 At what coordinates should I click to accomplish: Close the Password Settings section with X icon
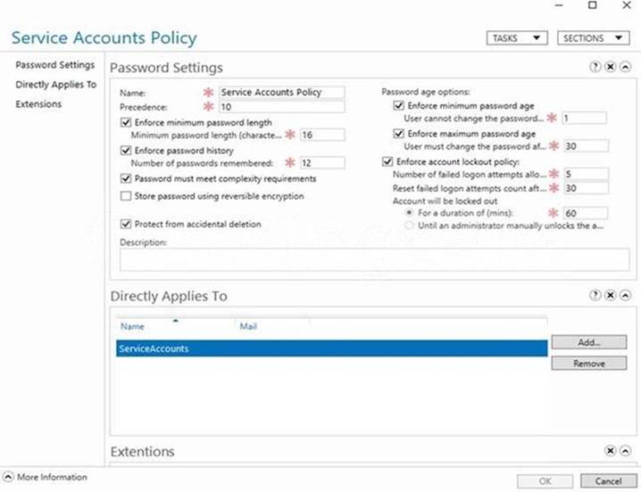[x=610, y=67]
